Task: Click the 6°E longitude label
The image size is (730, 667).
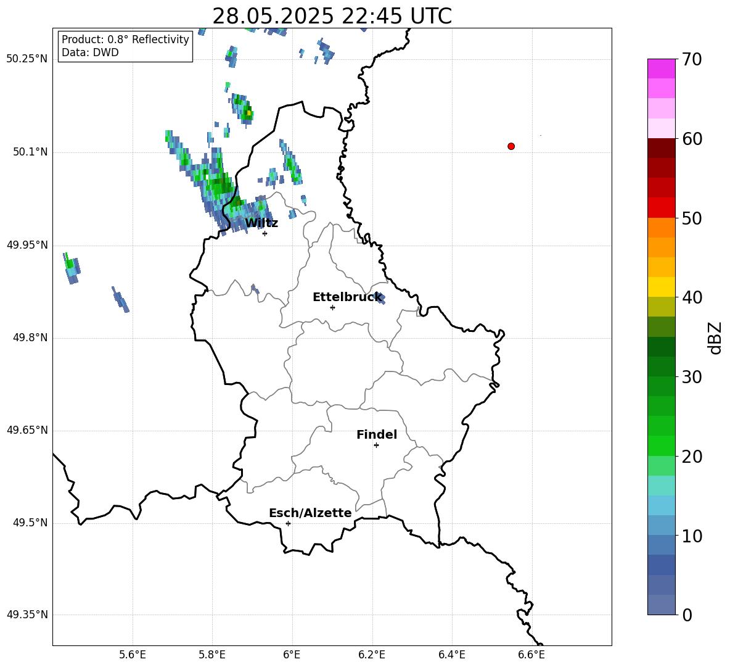Action: point(292,655)
